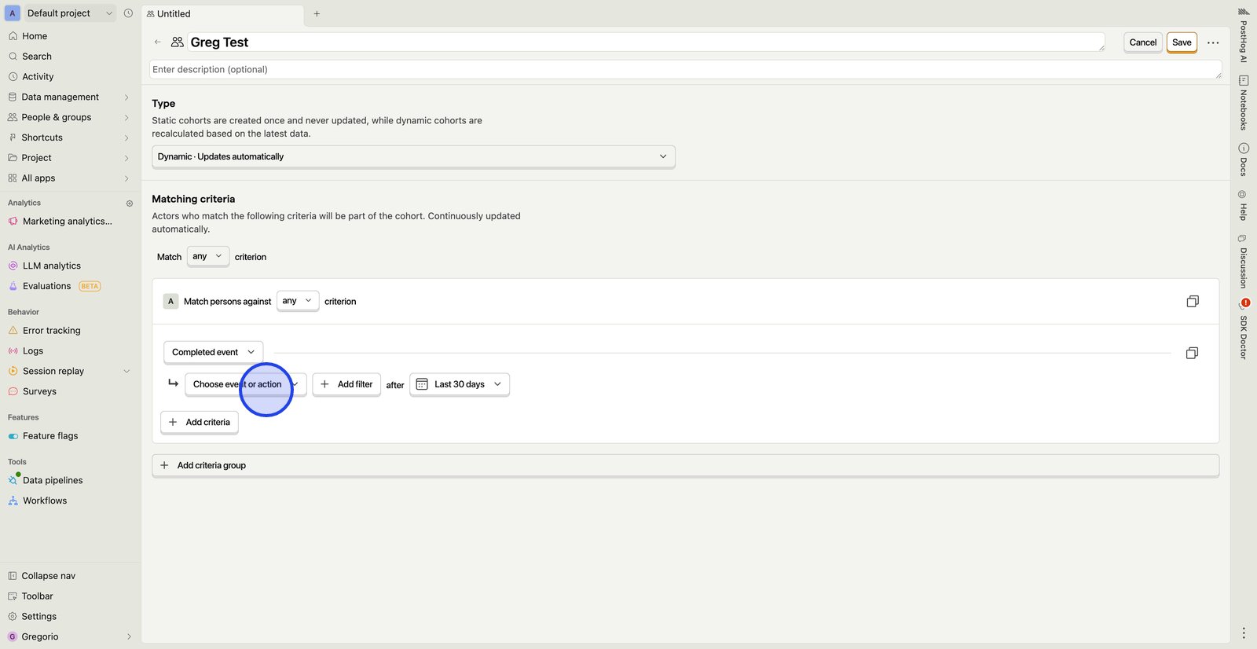Open the cohort Type dropdown
The width and height of the screenshot is (1257, 649).
[x=412, y=156]
